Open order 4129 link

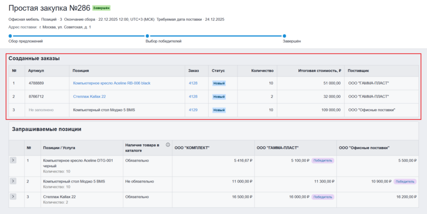[193, 110]
